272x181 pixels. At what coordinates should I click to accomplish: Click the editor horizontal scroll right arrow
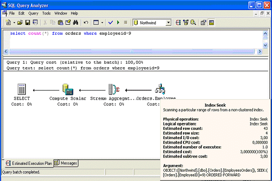pyautogui.click(x=260, y=51)
